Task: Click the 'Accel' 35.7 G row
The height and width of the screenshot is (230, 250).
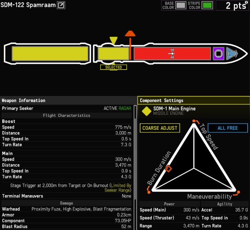Action: pyautogui.click(x=225, y=210)
